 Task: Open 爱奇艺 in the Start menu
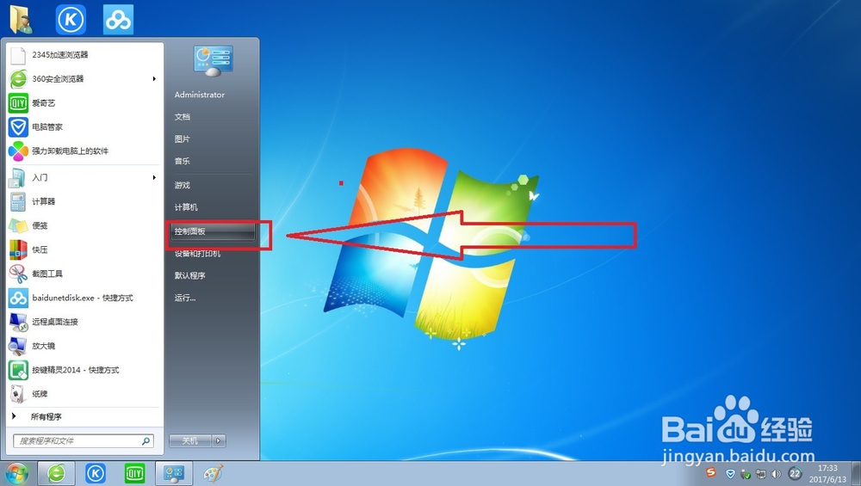84,103
